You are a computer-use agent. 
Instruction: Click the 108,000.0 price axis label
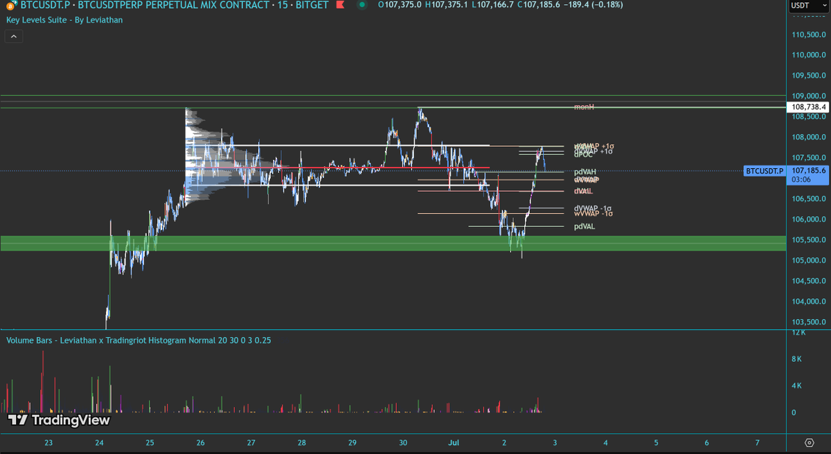coord(807,137)
